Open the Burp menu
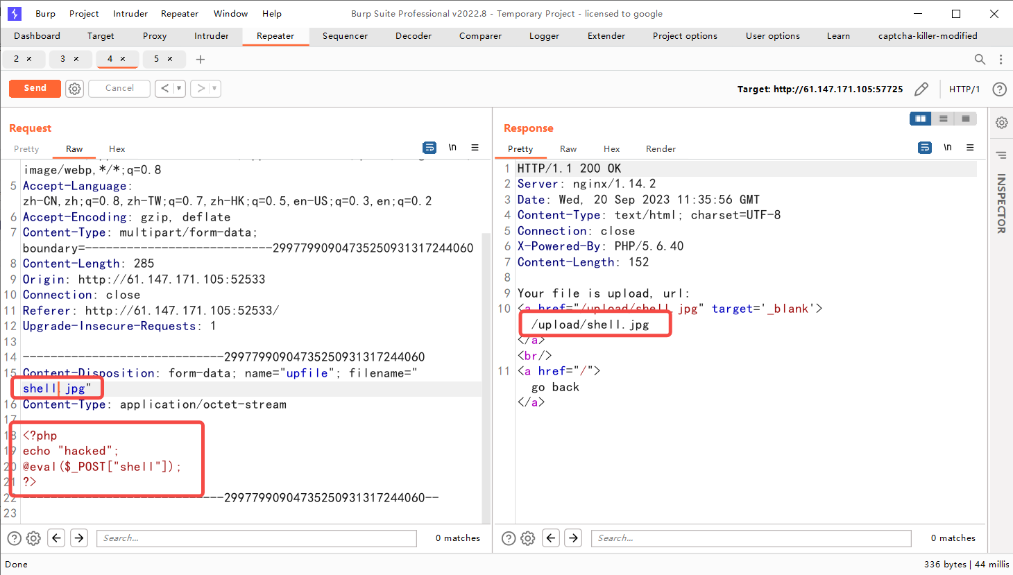Image resolution: width=1013 pixels, height=575 pixels. (45, 13)
